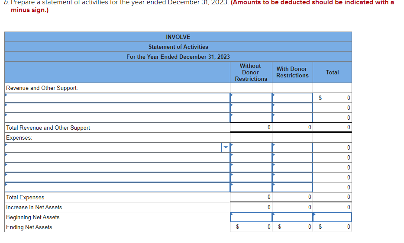Click fourth expense row With Donor Restrictions cell
404x243 pixels.
pyautogui.click(x=292, y=177)
